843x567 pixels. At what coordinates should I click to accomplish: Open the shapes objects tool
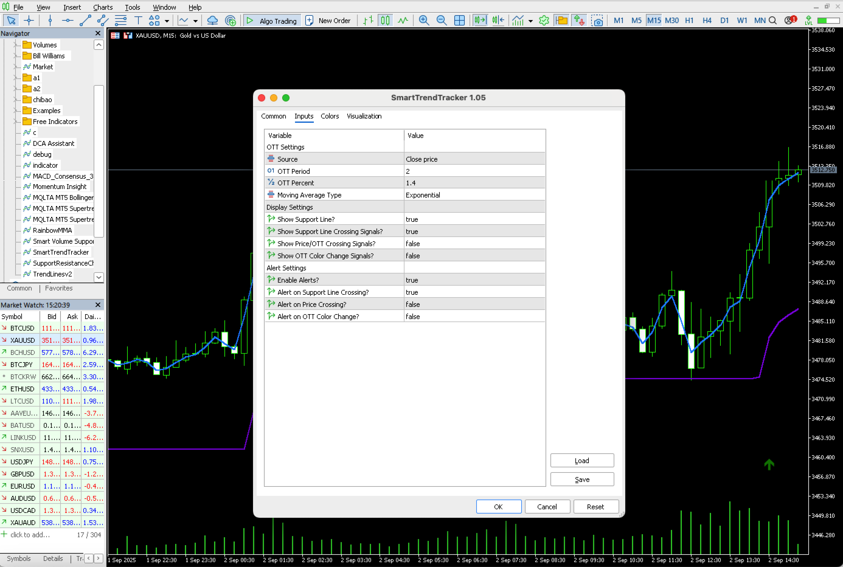point(154,20)
